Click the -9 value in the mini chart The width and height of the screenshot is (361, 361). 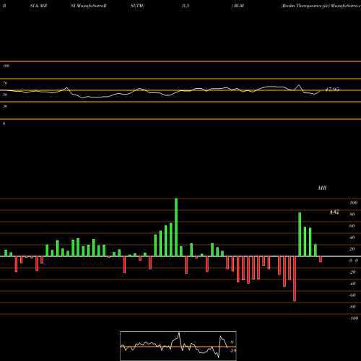232,342
